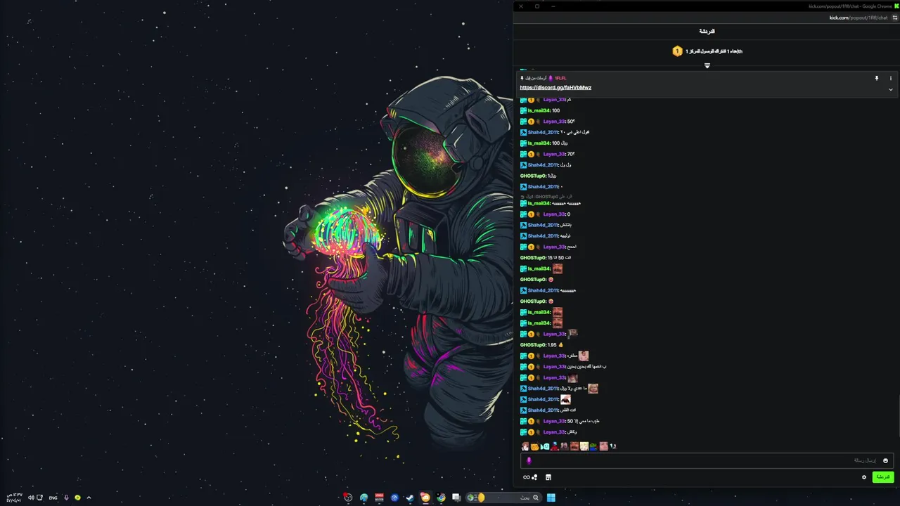Click the purple identity badge in message box
Viewport: 900px width, 506px height.
pyautogui.click(x=529, y=461)
